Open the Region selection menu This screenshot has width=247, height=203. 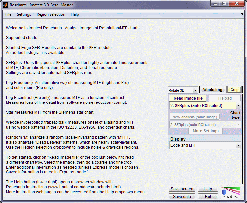pos(51,14)
